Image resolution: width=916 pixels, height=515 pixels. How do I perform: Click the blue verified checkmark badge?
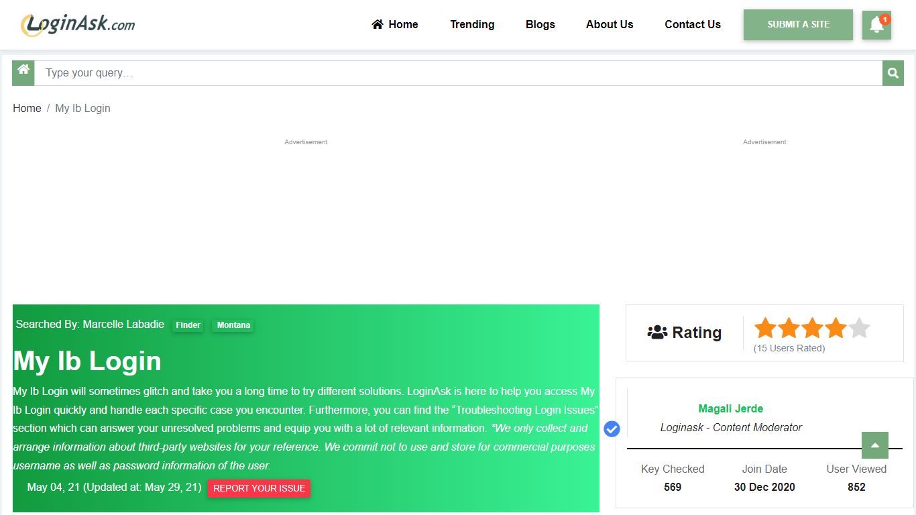[x=612, y=428]
